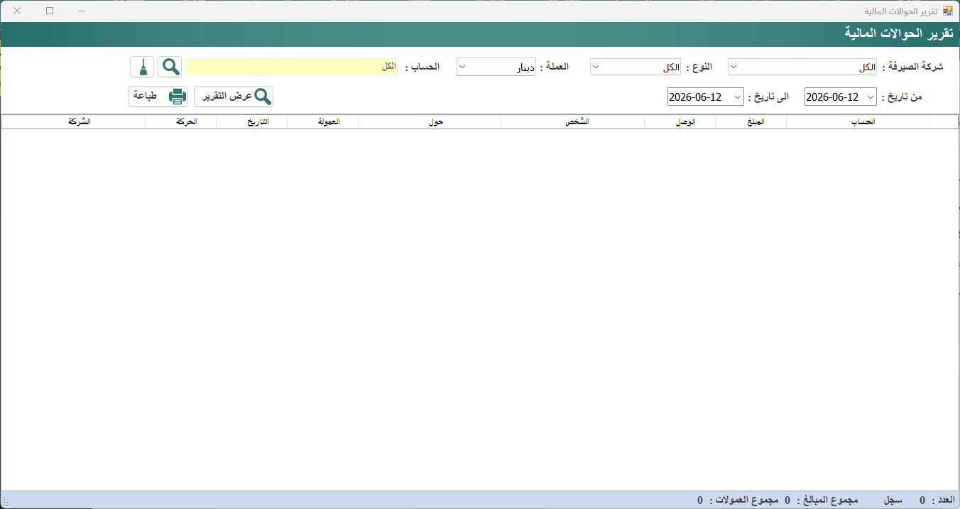
Task: Open the الى تاريخ to-date picker
Action: pyautogui.click(x=706, y=97)
